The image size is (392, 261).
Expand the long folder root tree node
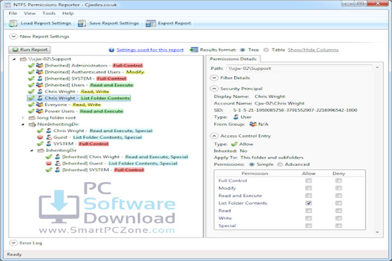pyautogui.click(x=23, y=117)
